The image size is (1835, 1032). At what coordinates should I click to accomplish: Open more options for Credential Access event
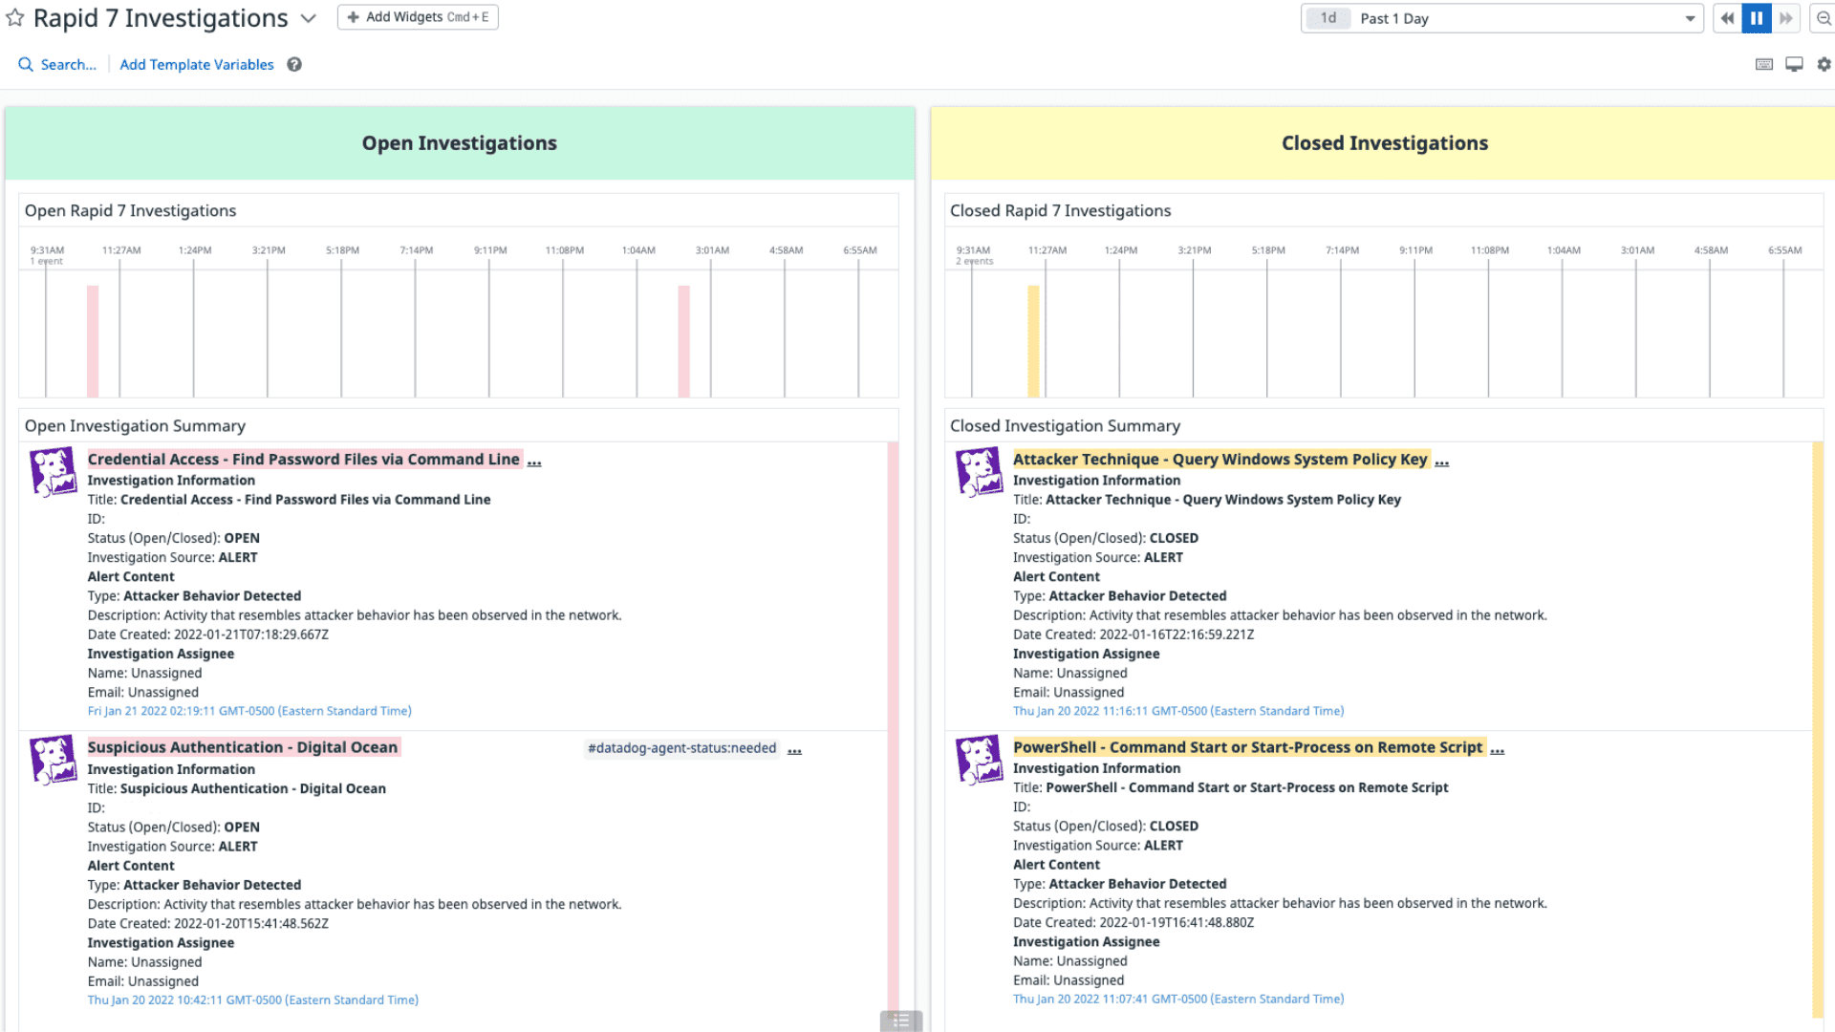pyautogui.click(x=534, y=462)
